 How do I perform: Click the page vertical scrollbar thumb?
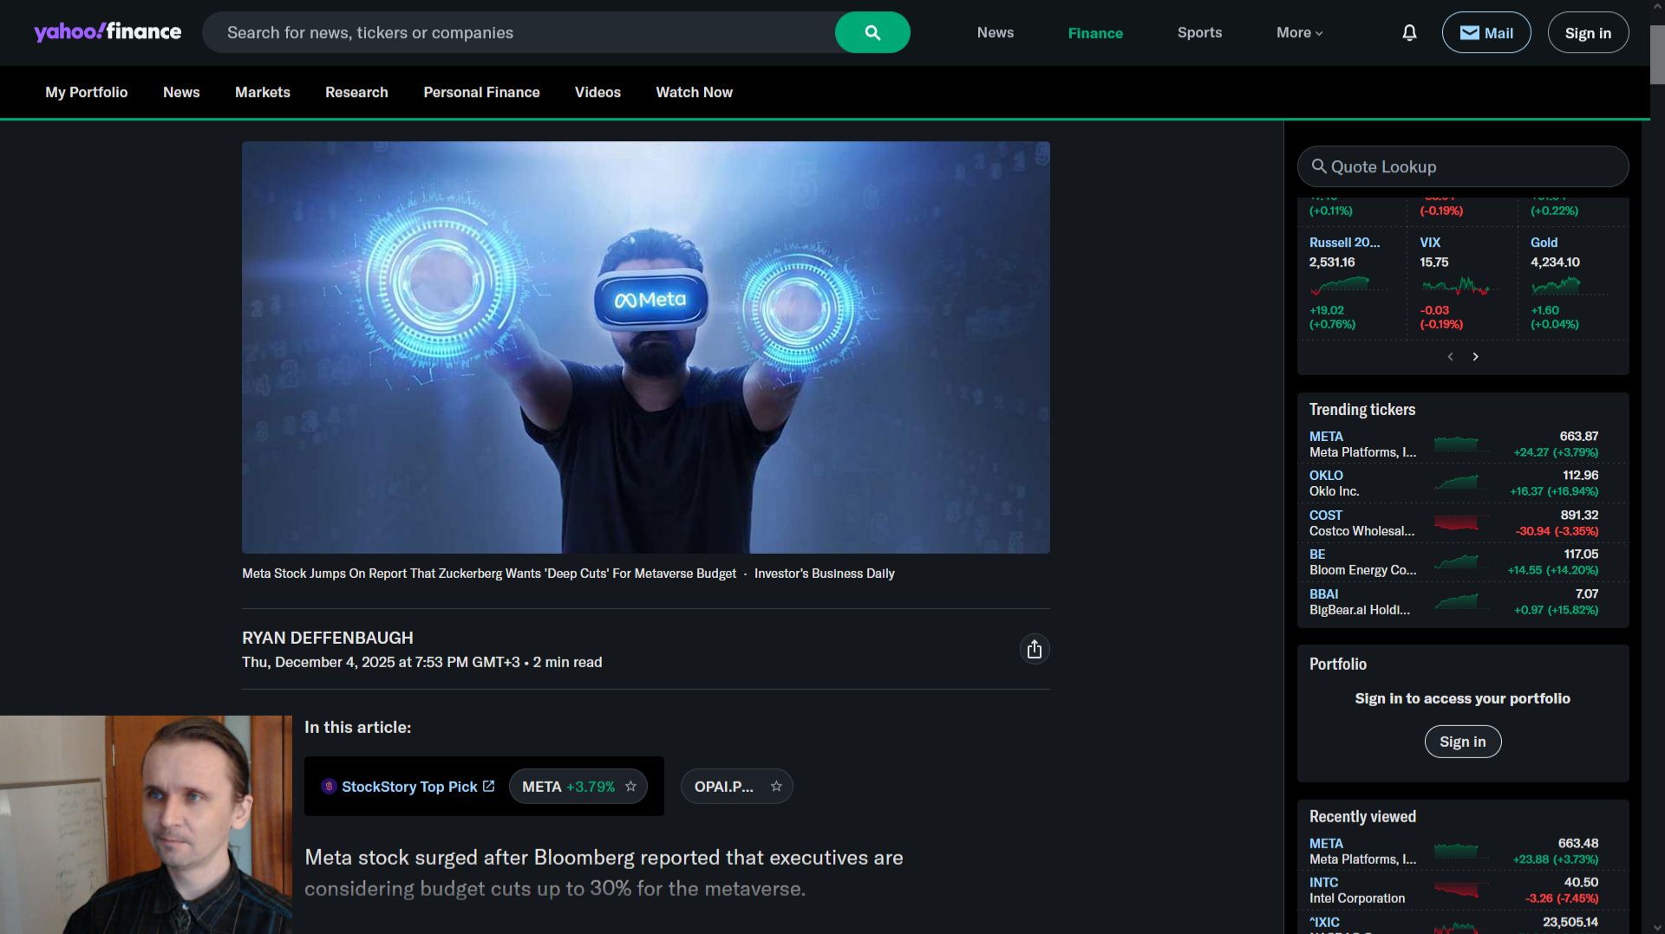[1657, 54]
